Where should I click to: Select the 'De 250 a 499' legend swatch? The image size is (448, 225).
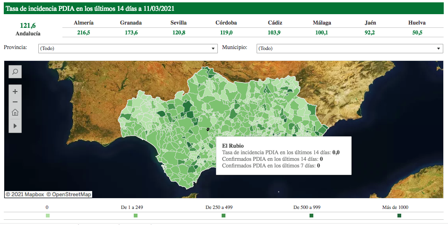[x=224, y=216]
